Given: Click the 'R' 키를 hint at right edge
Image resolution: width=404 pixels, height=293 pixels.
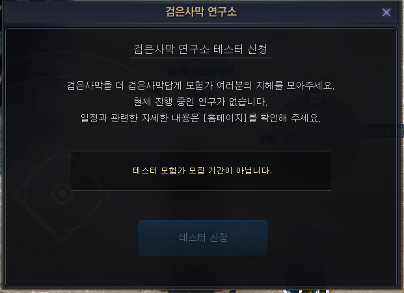Looking at the screenshot, I should tap(384, 132).
